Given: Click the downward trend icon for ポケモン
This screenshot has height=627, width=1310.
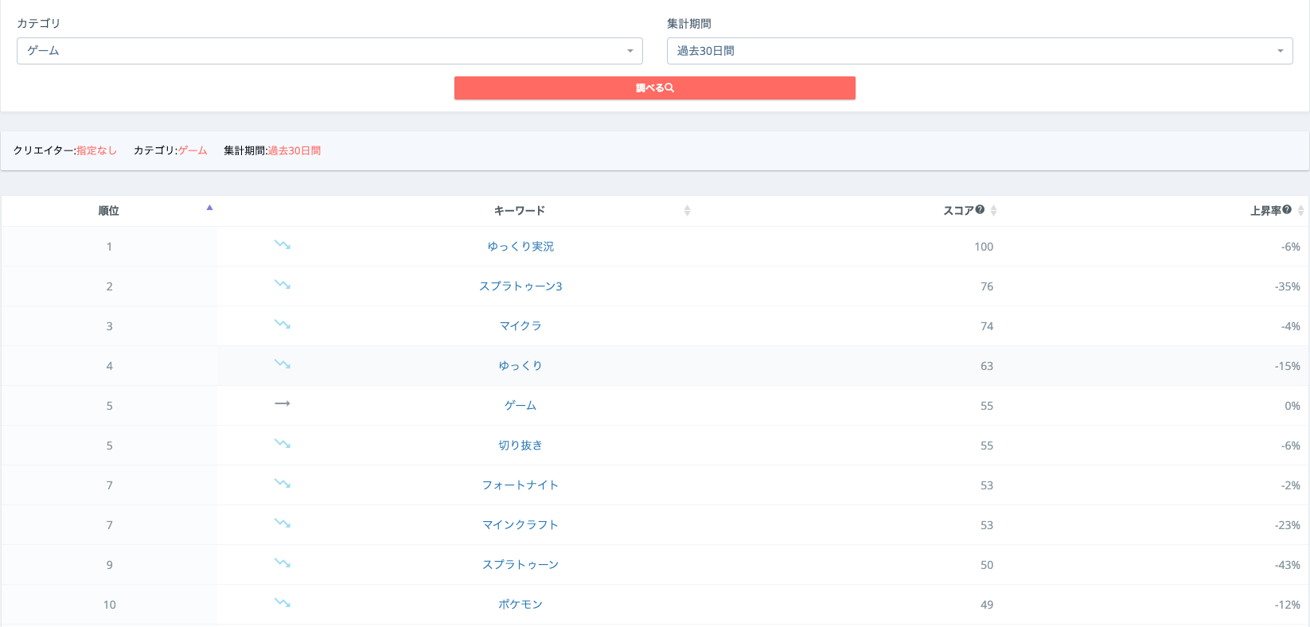Looking at the screenshot, I should pos(283,603).
